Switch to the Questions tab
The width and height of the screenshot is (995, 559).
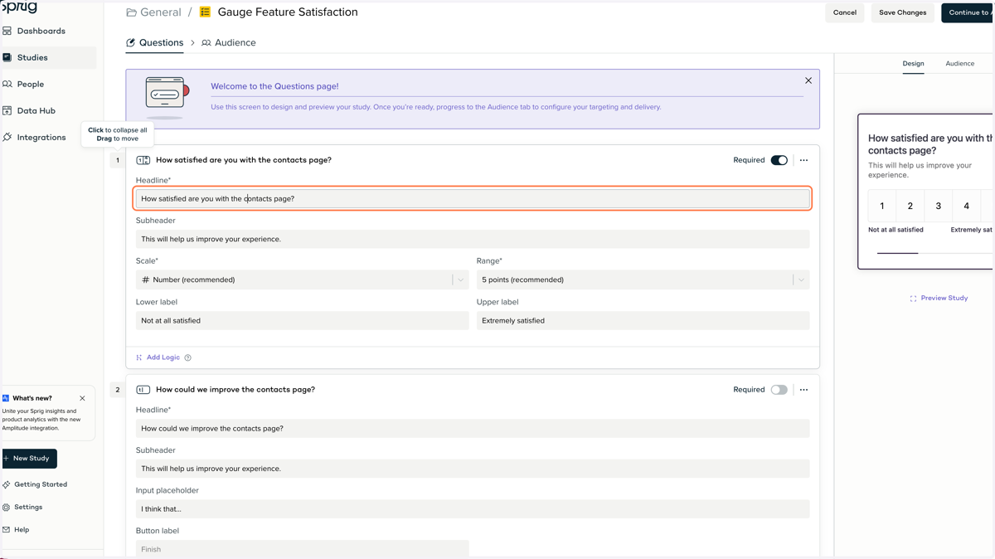click(154, 42)
